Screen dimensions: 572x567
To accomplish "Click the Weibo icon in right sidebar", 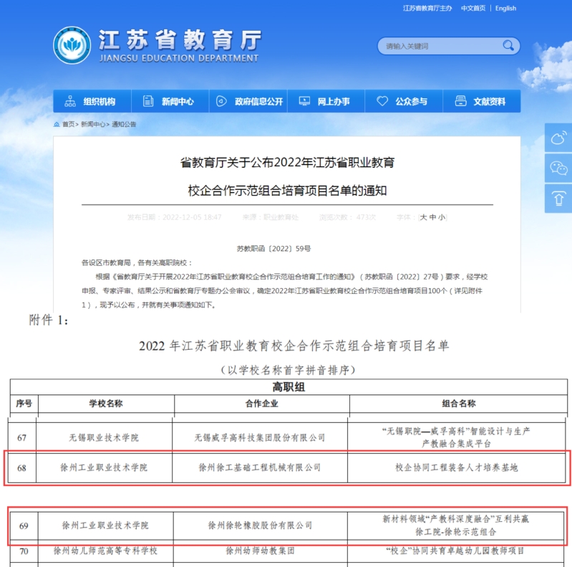I will coord(558,138).
